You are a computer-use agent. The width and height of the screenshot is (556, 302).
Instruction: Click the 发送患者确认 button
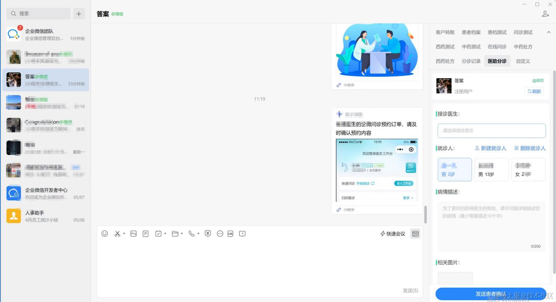(x=491, y=294)
